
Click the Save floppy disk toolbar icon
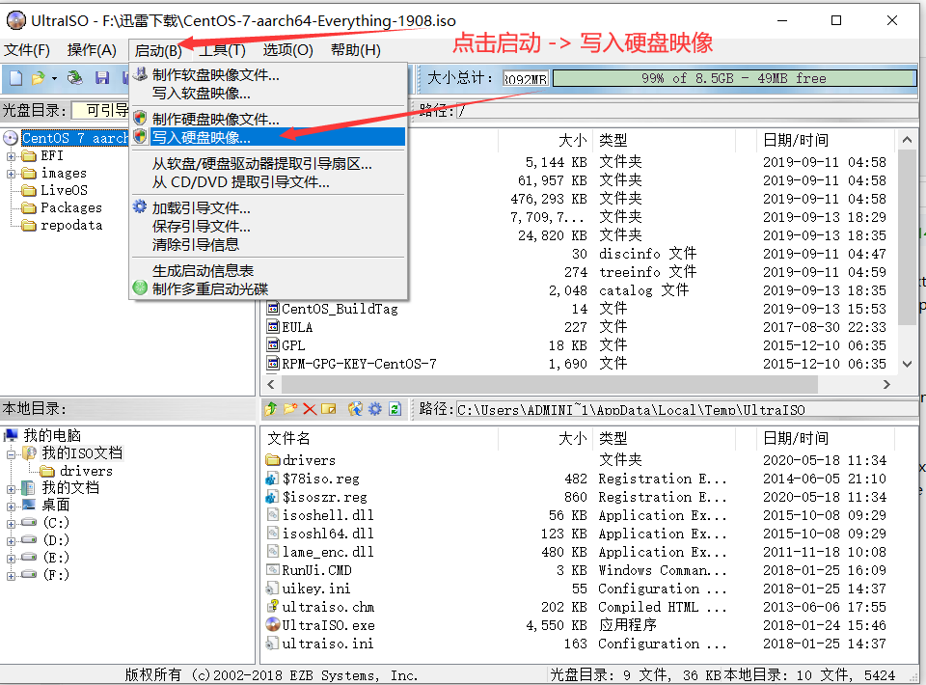(102, 78)
